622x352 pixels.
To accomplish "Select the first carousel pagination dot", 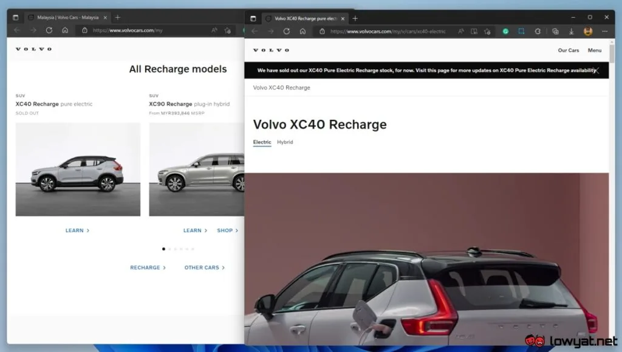I will point(163,249).
